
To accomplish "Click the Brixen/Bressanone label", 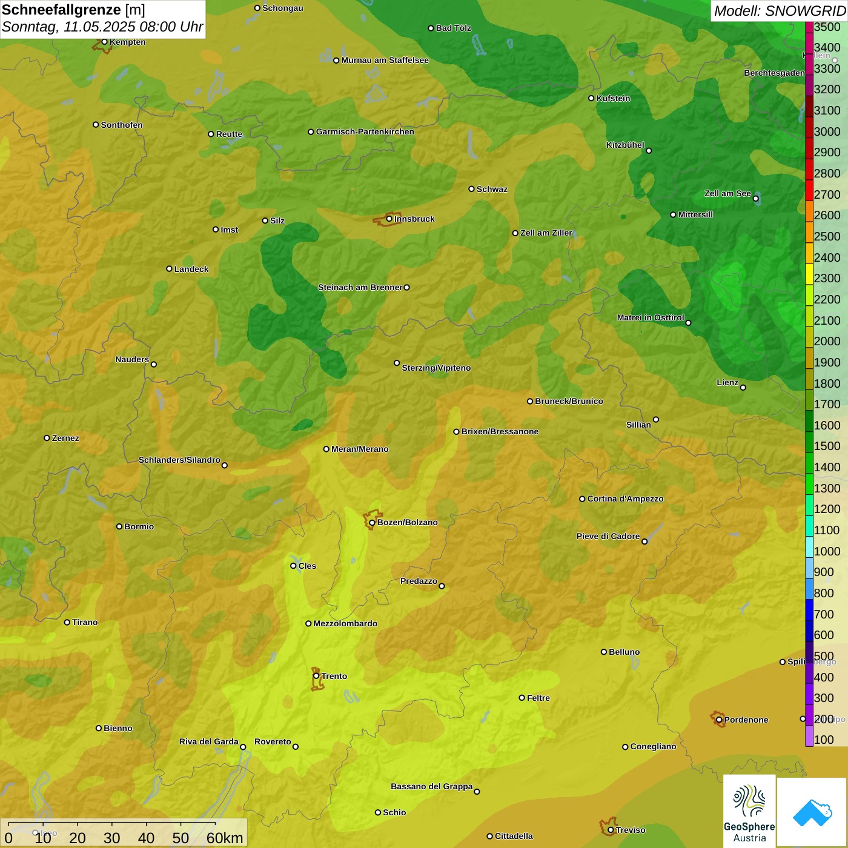I will pos(500,431).
